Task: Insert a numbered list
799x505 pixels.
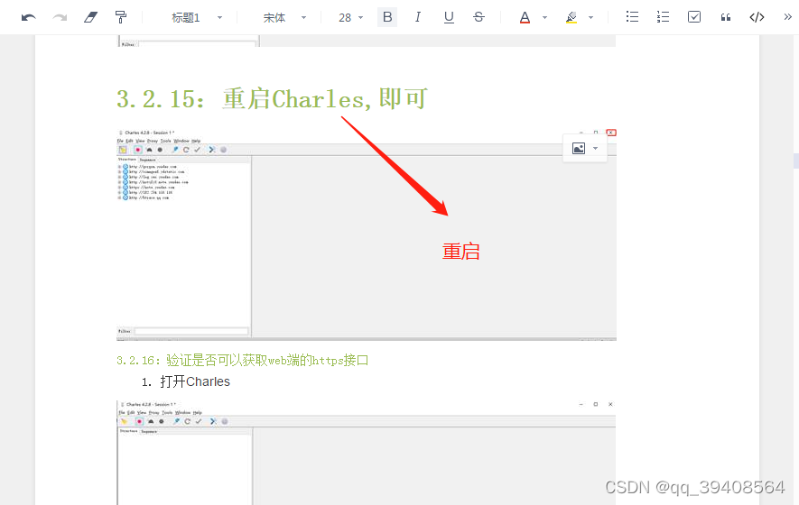Action: coord(663,17)
